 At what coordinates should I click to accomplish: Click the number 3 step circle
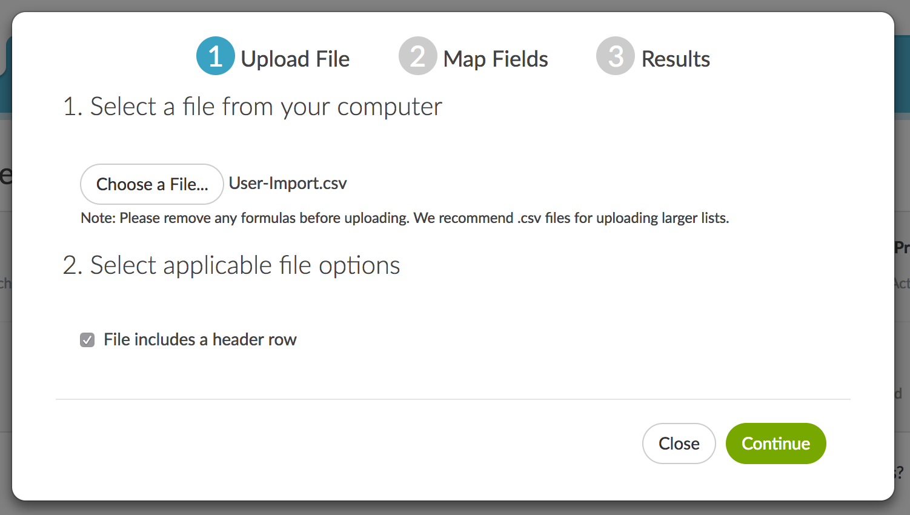pos(615,56)
